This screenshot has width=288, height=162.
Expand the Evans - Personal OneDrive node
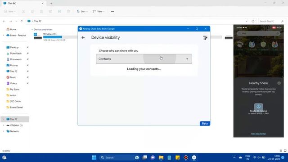[x=3, y=35]
